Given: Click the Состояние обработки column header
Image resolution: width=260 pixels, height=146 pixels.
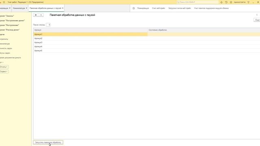Looking at the screenshot, I should click(x=204, y=30).
